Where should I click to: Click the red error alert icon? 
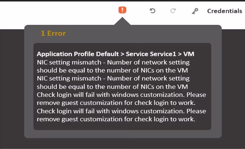122,10
